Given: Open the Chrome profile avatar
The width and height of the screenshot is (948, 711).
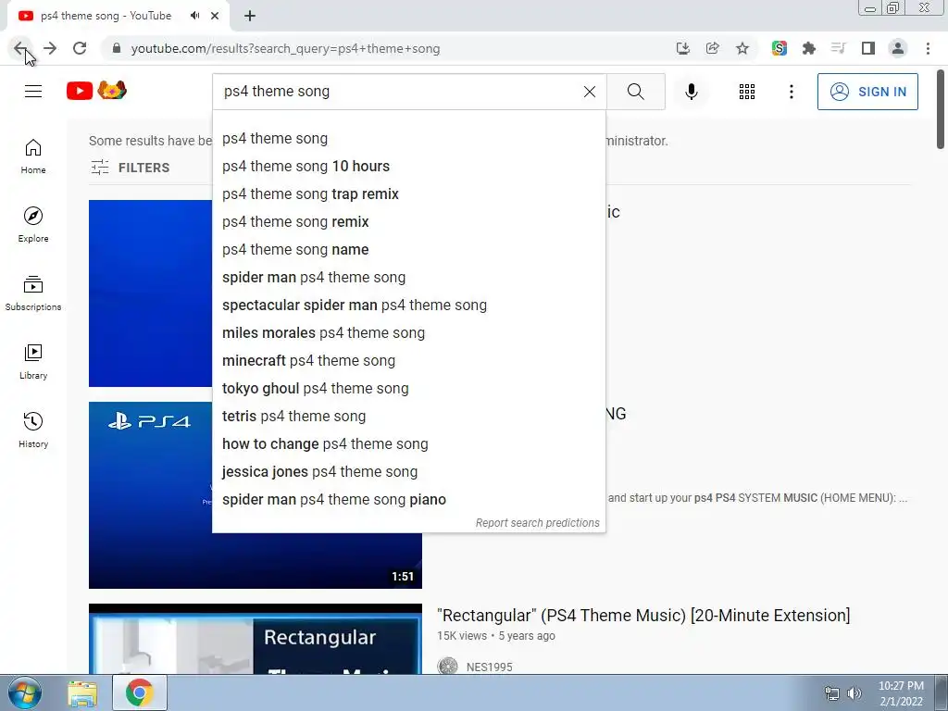Looking at the screenshot, I should tap(898, 48).
